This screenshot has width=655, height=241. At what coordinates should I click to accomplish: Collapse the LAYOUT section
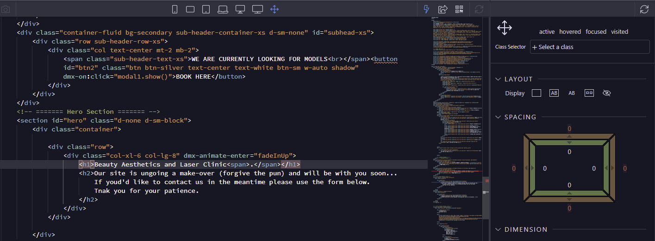coord(498,79)
